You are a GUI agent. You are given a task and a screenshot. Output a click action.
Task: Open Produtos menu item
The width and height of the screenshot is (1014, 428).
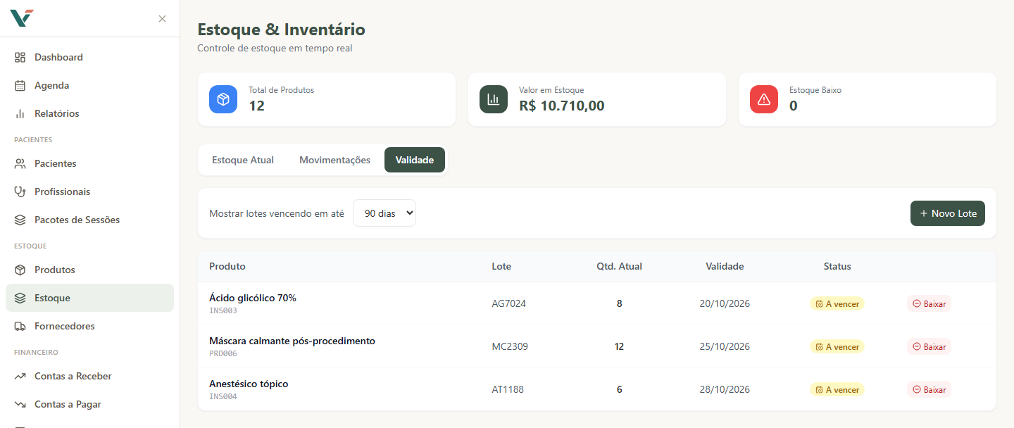click(x=89, y=270)
